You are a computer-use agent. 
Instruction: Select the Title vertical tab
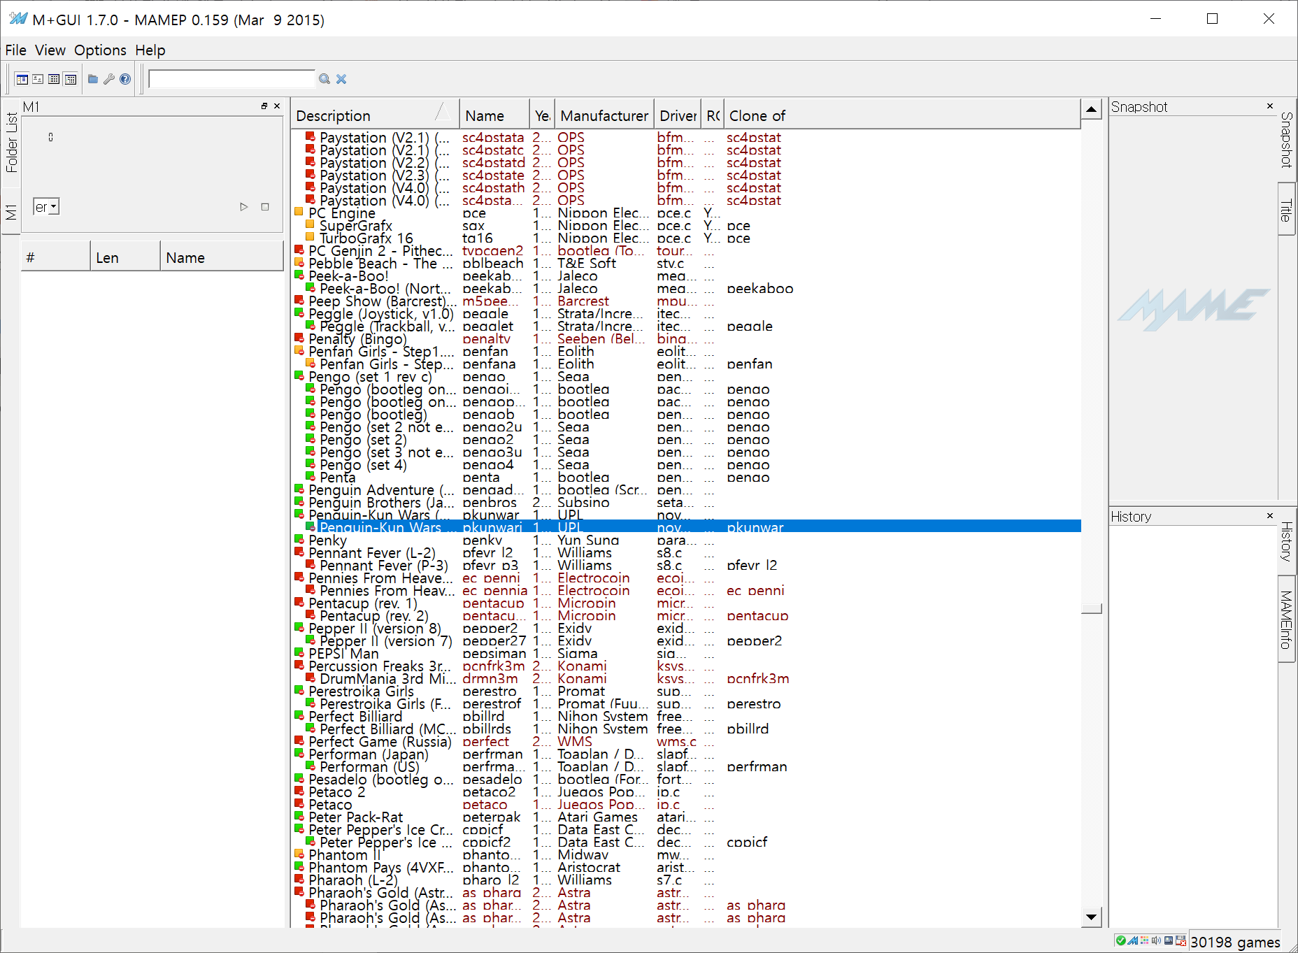1286,210
